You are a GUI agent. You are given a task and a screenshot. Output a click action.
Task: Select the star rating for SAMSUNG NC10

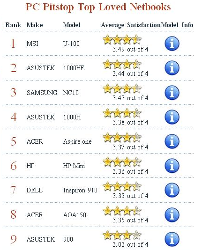122,88
